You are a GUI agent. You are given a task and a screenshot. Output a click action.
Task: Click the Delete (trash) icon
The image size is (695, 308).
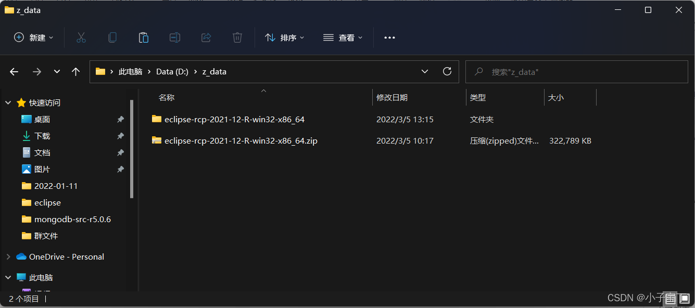[237, 37]
